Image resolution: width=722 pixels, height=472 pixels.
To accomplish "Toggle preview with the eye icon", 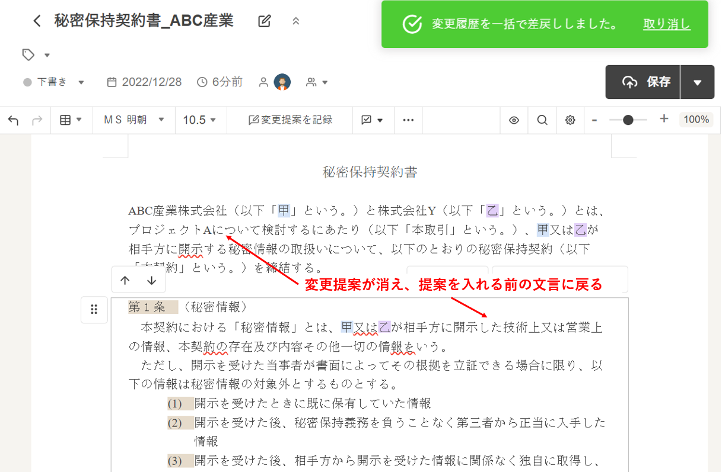I will [x=514, y=120].
